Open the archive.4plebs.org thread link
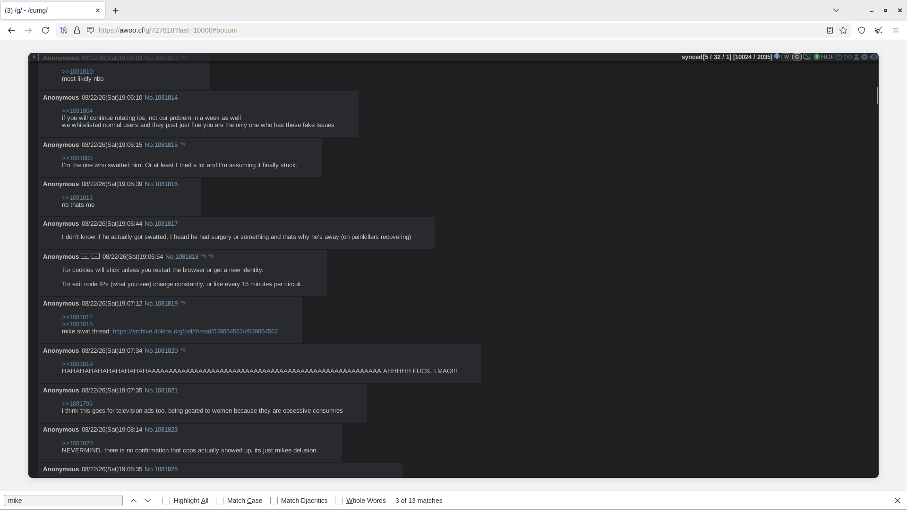 tap(195, 331)
